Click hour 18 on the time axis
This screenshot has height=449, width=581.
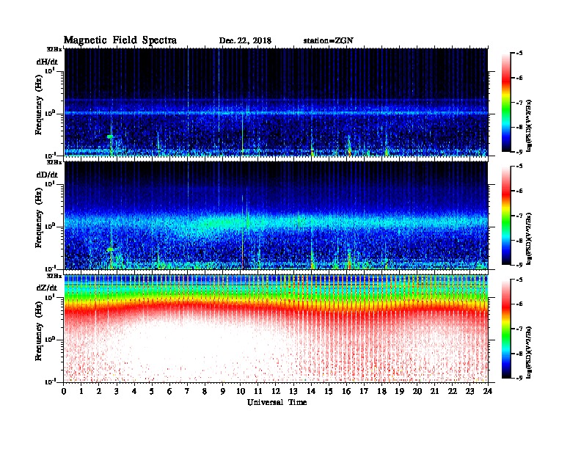(381, 392)
